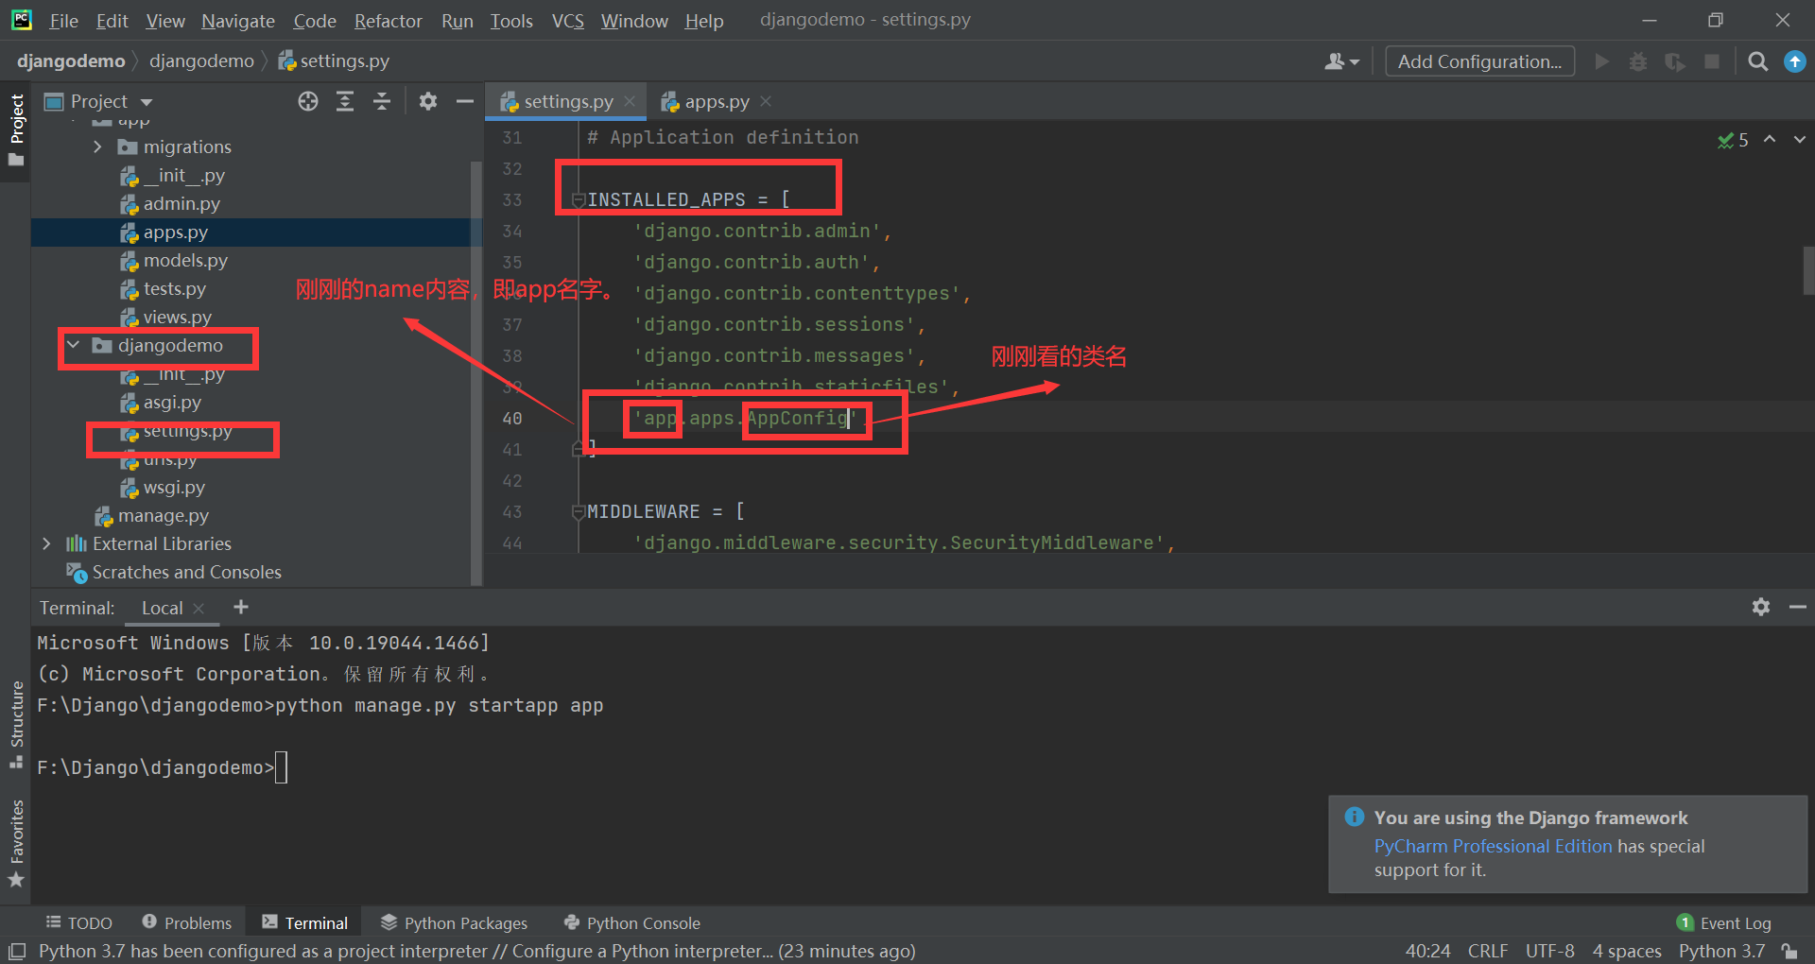Open the Refactor menu
The width and height of the screenshot is (1815, 964).
388,21
